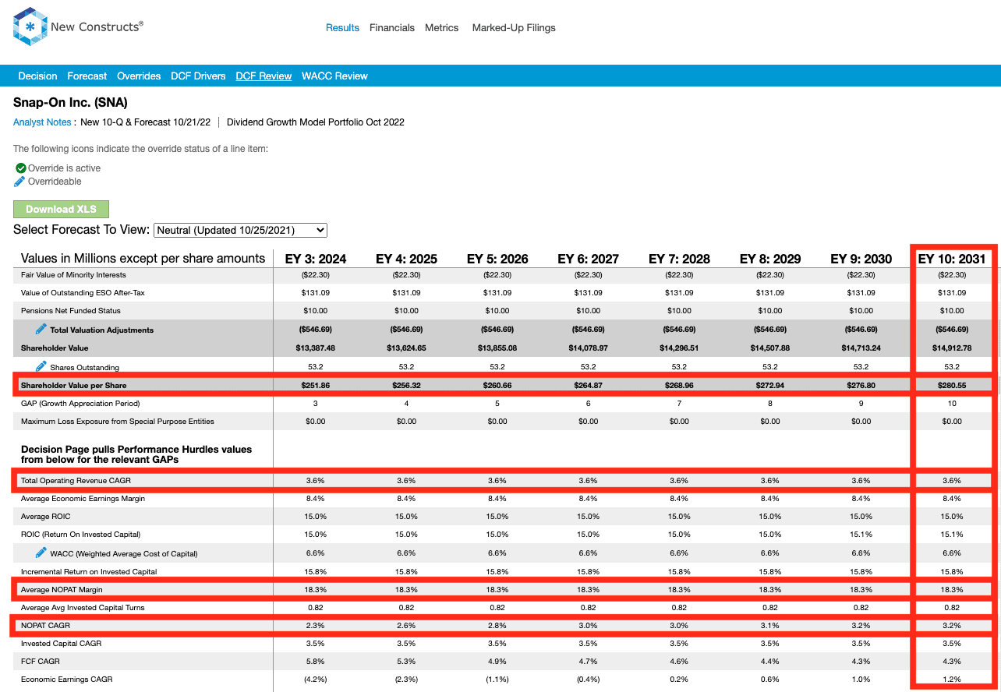The height and width of the screenshot is (692, 1001).
Task: Click the Value of Outstanding ESO After-Tax label
Action: (x=83, y=293)
